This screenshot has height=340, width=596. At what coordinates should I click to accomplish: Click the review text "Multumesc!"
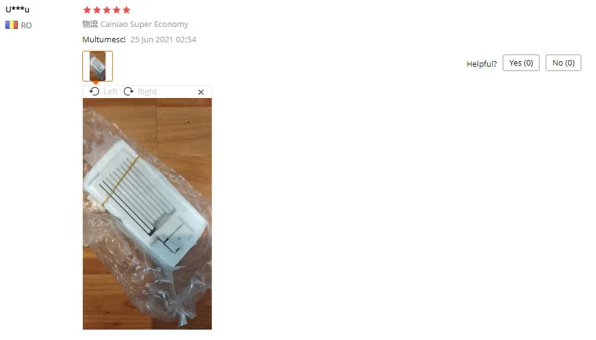click(x=104, y=39)
